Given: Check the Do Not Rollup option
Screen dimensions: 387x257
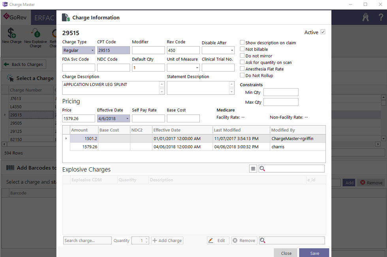Looking at the screenshot, I should point(242,76).
